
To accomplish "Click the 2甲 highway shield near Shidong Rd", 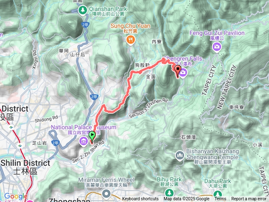I will point(56,143).
